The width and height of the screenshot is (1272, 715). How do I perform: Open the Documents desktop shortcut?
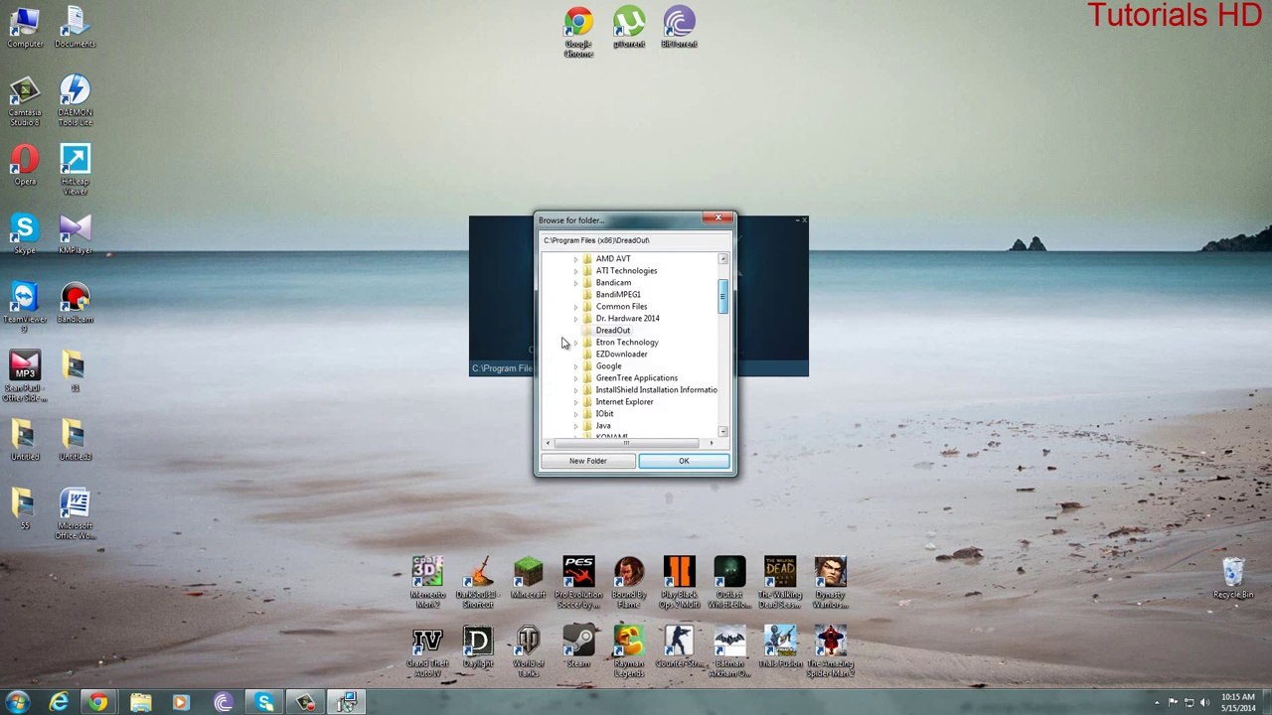click(x=75, y=28)
